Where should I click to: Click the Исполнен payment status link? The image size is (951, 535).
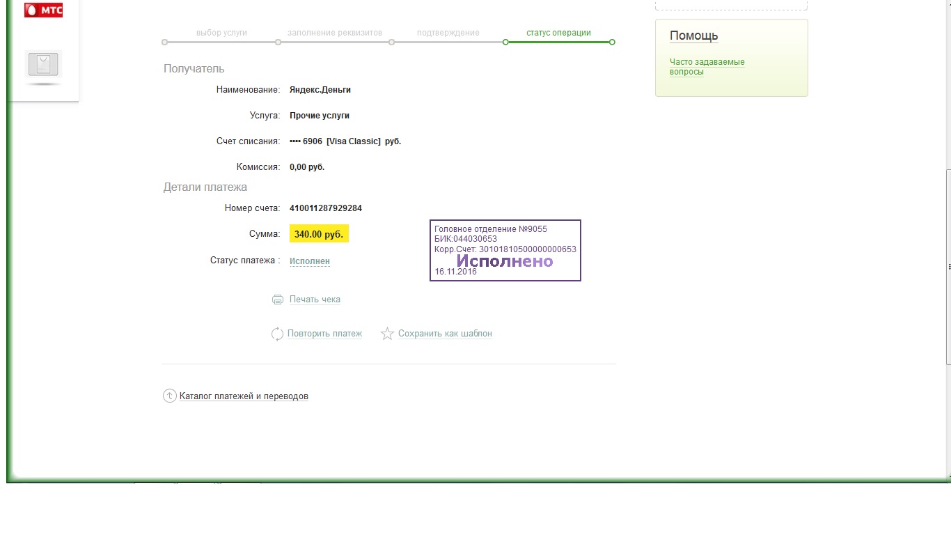(310, 261)
